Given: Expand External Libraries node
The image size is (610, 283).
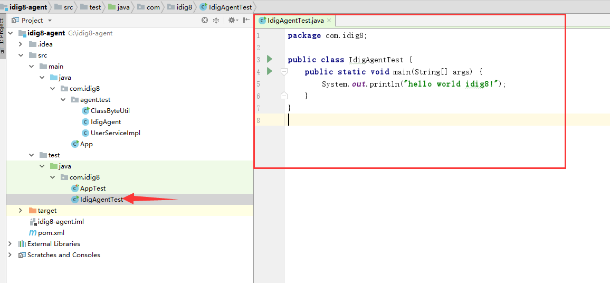Looking at the screenshot, I should point(10,244).
